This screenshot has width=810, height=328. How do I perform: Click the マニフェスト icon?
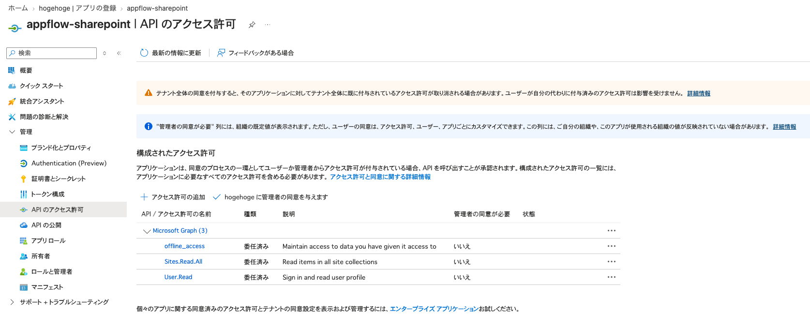click(24, 287)
